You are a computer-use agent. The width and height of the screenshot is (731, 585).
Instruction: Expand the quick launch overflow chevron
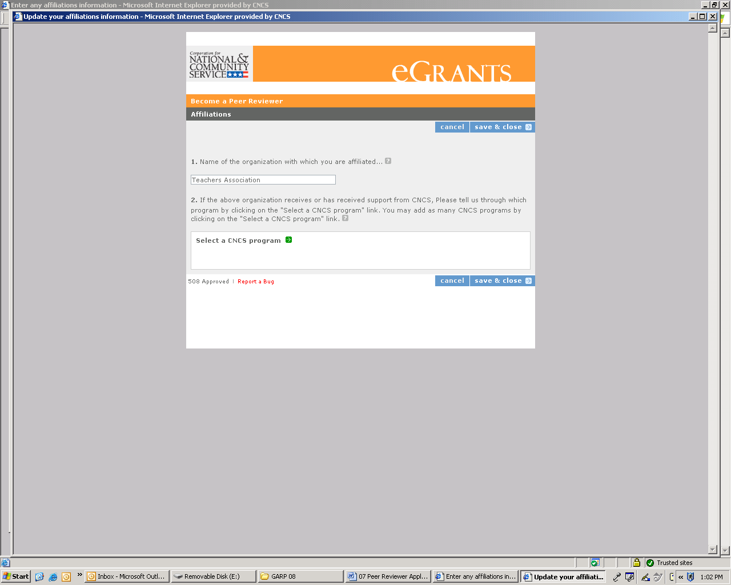click(x=79, y=575)
